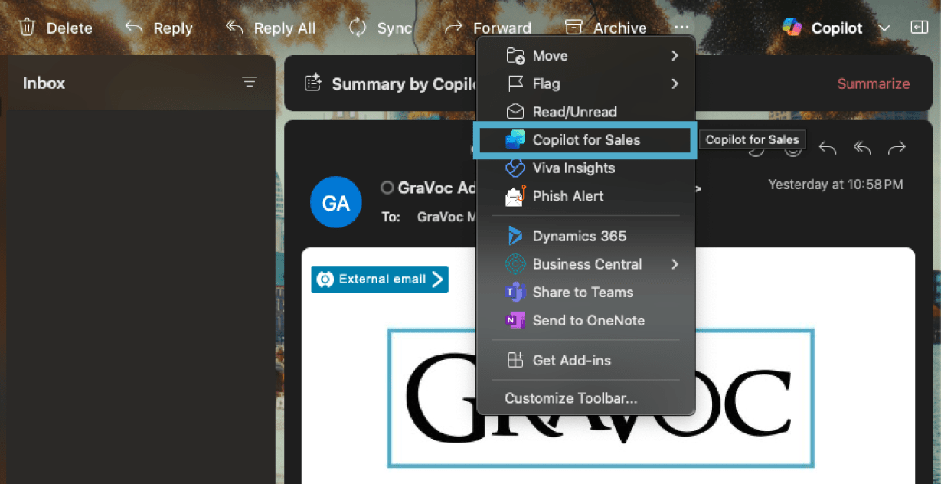941x484 pixels.
Task: Launch Phish Alert reporting
Action: coord(515,196)
